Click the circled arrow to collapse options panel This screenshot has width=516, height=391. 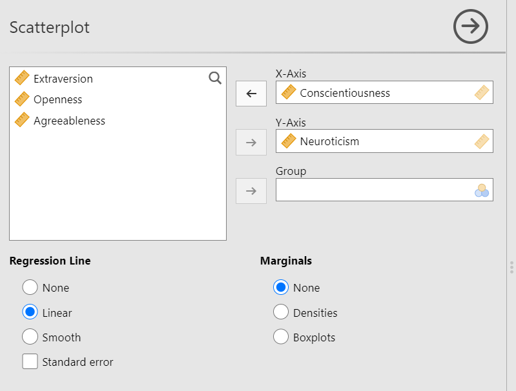471,26
